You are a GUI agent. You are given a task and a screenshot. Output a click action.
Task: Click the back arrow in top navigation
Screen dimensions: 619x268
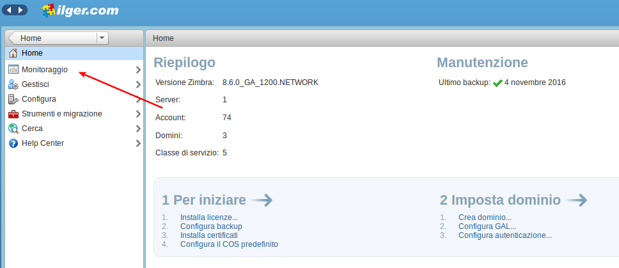tap(9, 10)
